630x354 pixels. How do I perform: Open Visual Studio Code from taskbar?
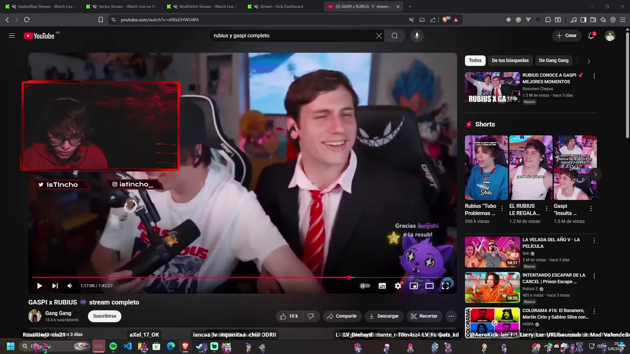pyautogui.click(x=127, y=347)
